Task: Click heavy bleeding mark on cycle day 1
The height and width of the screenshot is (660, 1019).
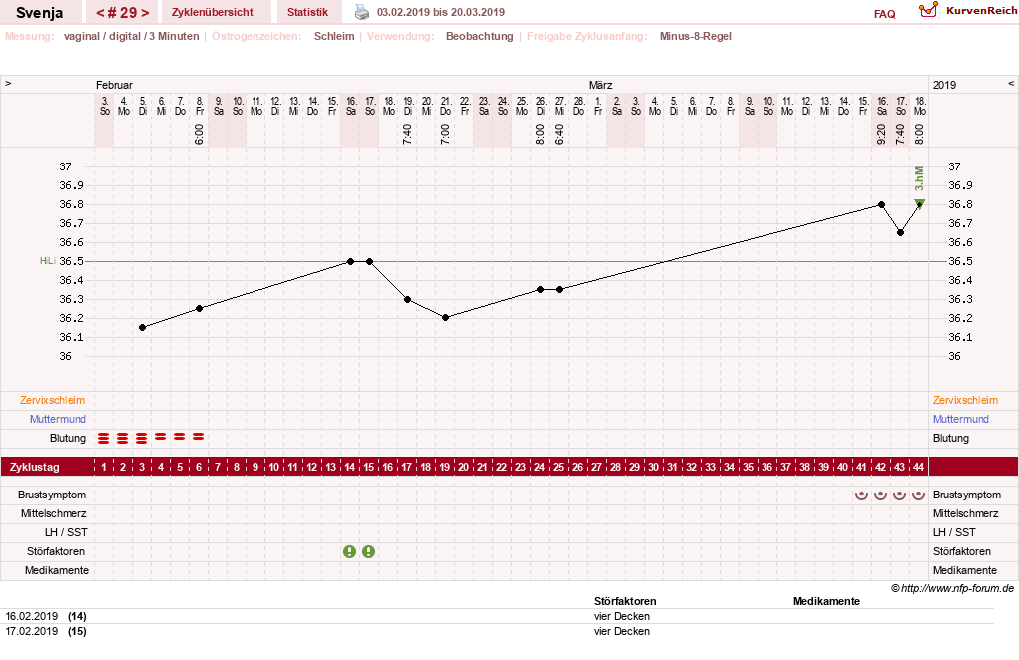Action: tap(104, 438)
